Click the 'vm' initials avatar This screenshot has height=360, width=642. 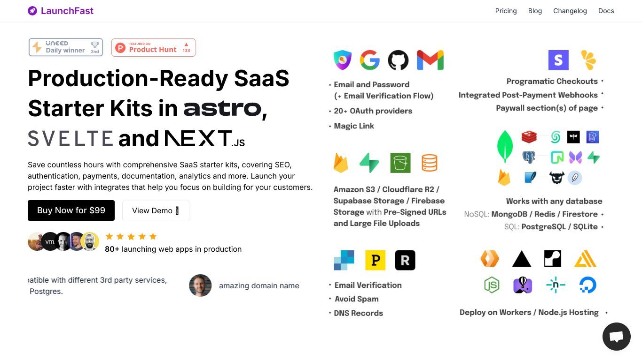[x=50, y=241]
